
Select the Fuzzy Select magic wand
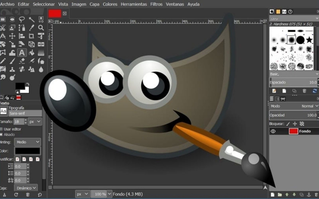coord(32,19)
